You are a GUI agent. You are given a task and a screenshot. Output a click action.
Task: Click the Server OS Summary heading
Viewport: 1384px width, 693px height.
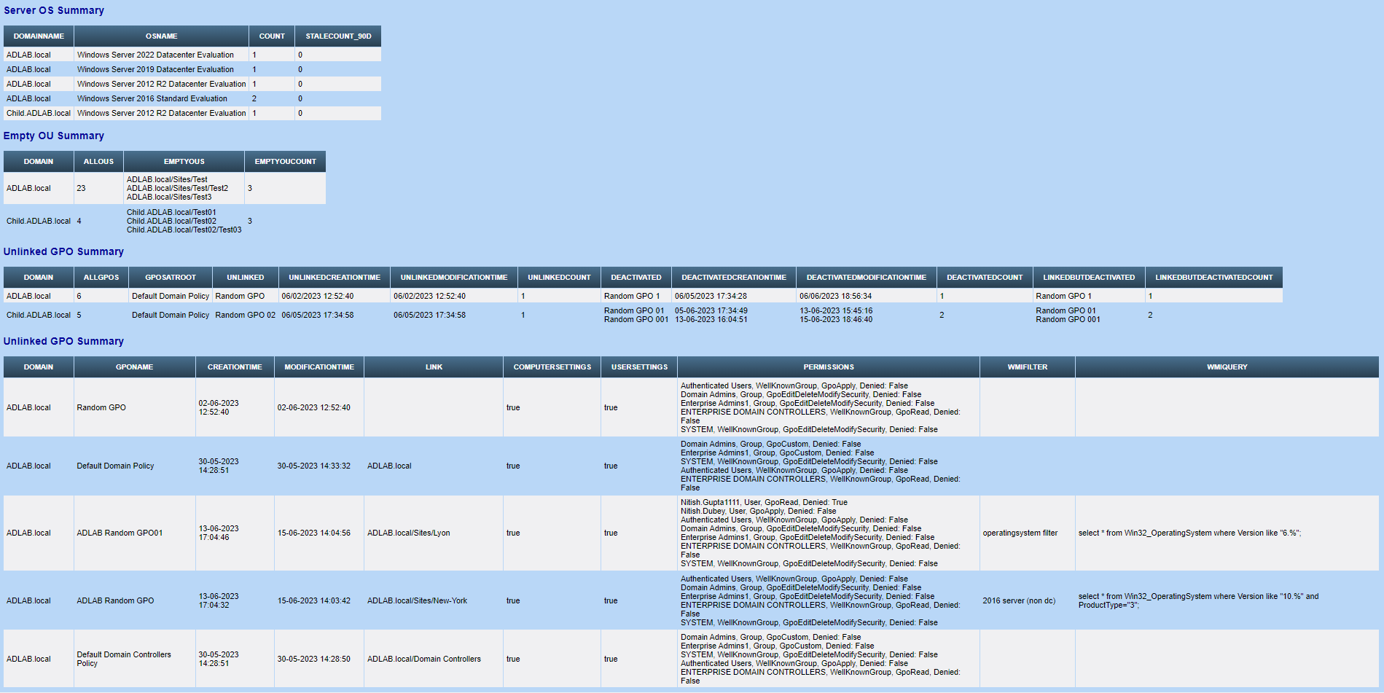point(53,10)
